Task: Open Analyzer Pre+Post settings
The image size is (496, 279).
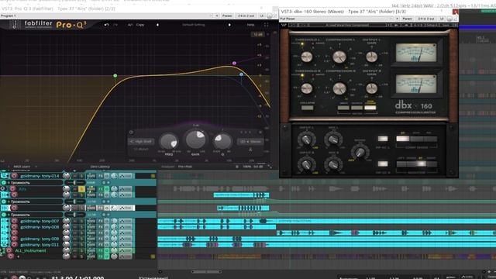Action: coord(185,167)
